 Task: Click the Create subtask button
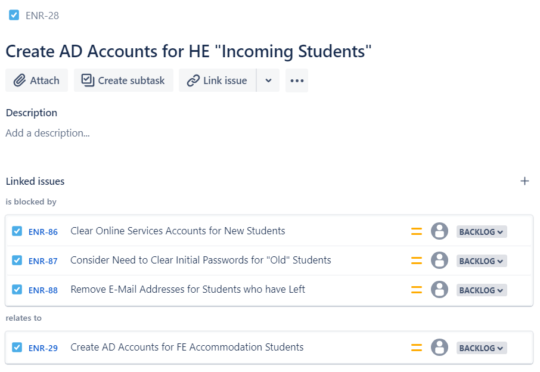[x=123, y=80]
